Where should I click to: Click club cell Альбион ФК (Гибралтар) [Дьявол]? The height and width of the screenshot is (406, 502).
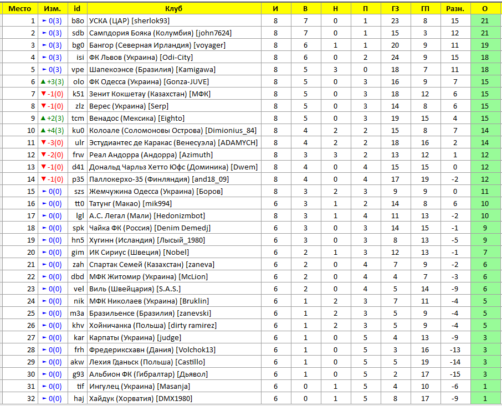(174, 374)
